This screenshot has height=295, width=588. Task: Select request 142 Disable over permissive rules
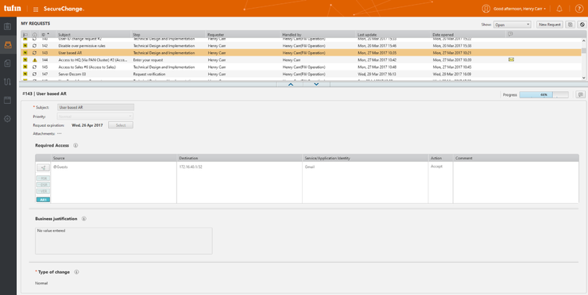300,46
